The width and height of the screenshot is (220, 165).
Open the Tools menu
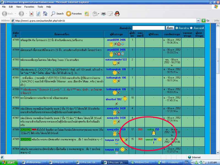point(40,7)
